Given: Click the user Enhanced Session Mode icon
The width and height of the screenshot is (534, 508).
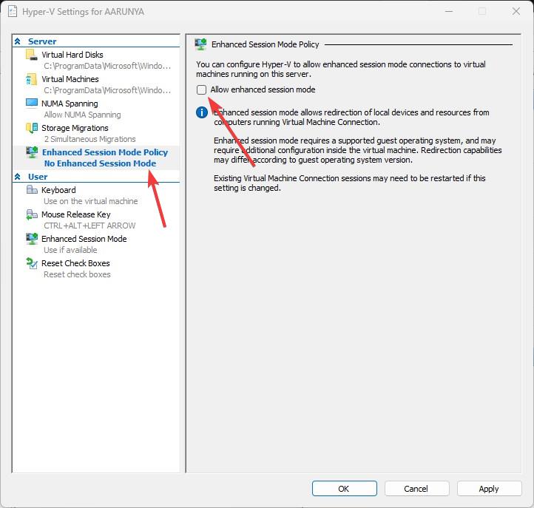Looking at the screenshot, I should tap(32, 239).
